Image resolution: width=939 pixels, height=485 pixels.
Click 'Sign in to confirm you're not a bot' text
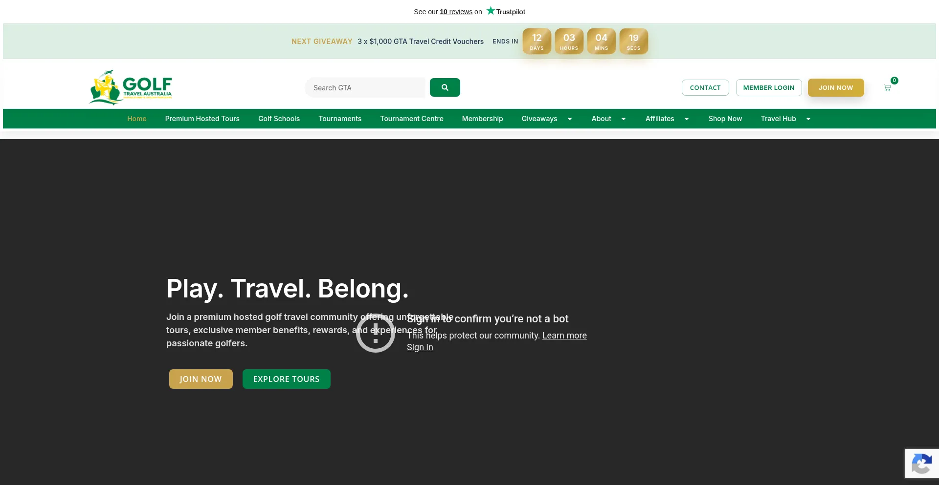tap(488, 318)
